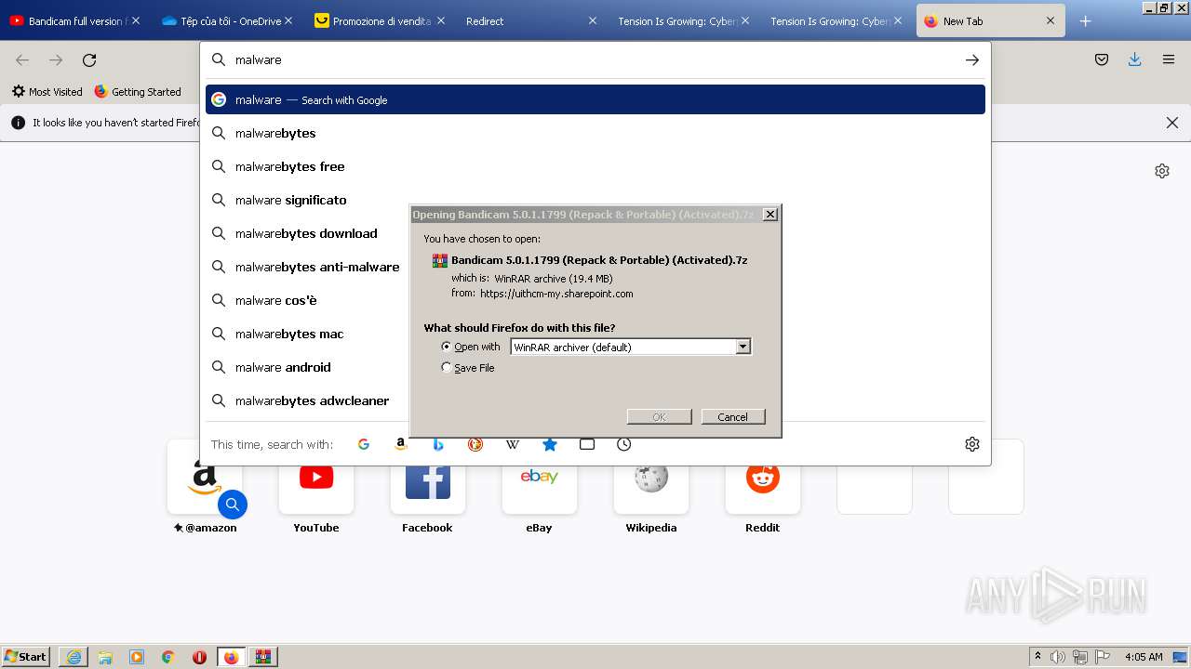The height and width of the screenshot is (669, 1191).
Task: Search with Amazon one-off icon
Action: 401,444
